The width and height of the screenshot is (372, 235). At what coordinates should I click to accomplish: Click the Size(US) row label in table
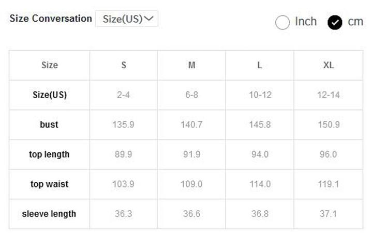click(49, 95)
